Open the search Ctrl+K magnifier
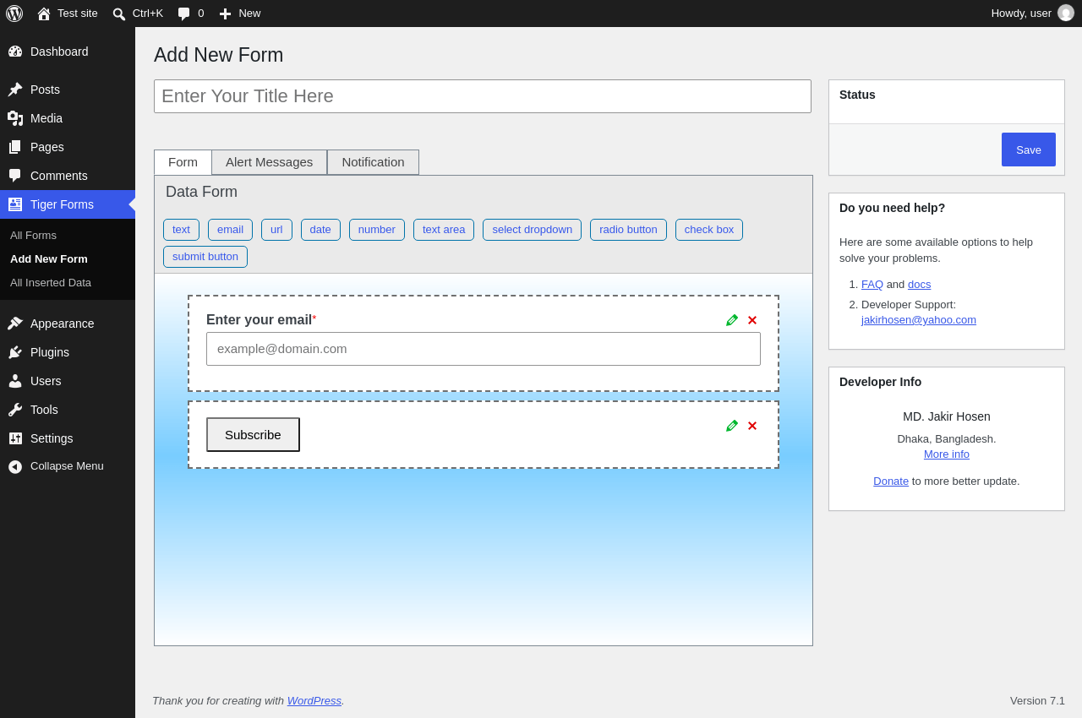 click(119, 14)
